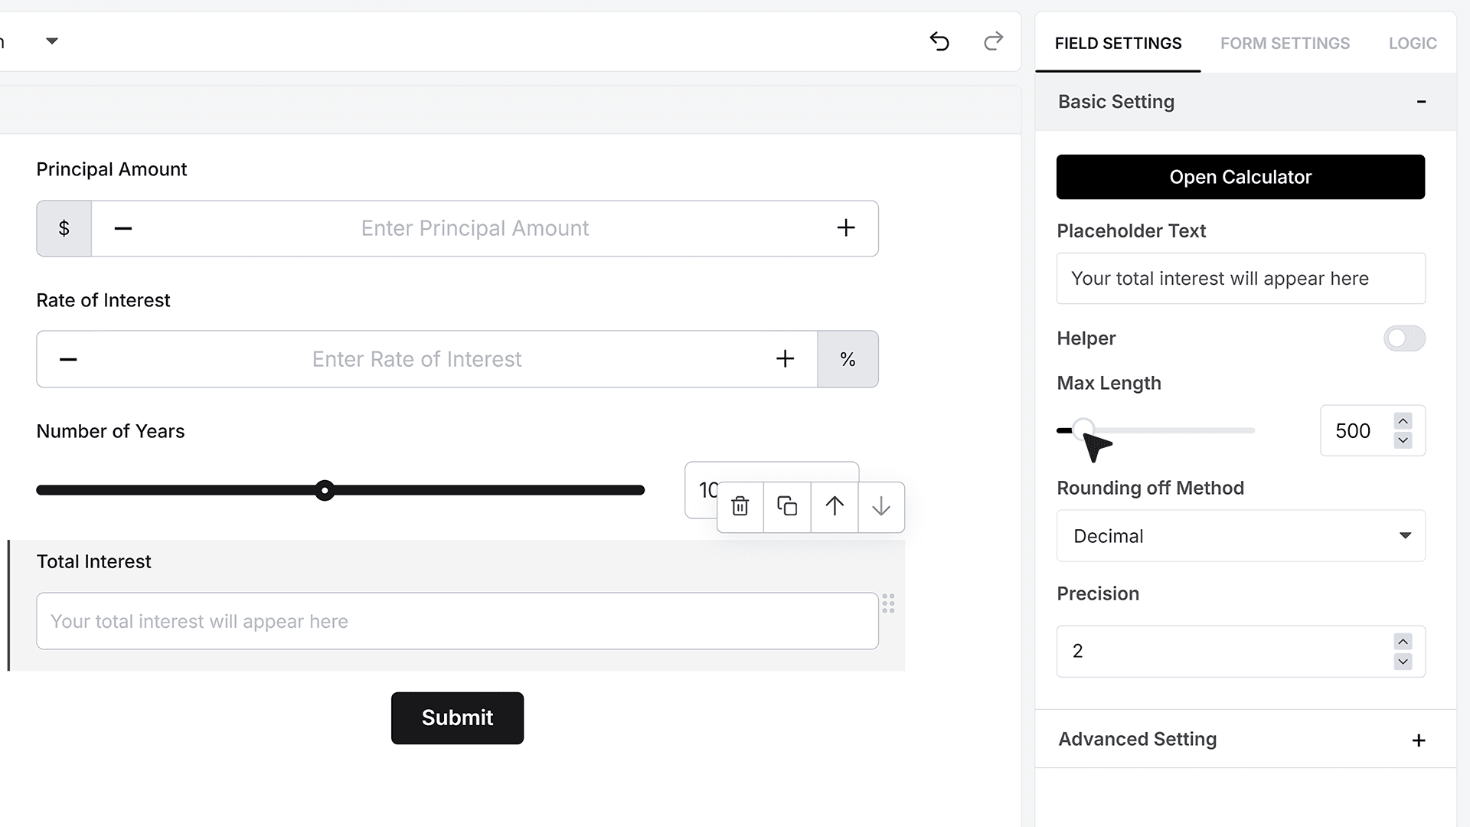Switch to the Form Settings tab
Viewport: 1470px width, 827px height.
[1285, 44]
